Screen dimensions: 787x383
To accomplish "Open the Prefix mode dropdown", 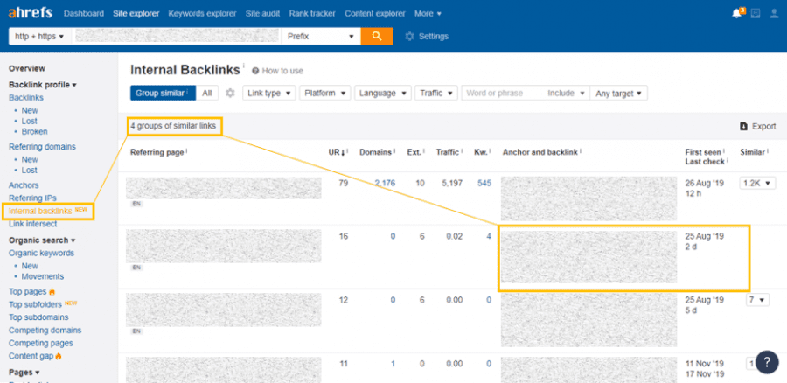I will [x=321, y=36].
